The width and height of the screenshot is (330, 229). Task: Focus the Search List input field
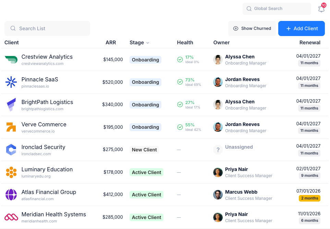pos(47,28)
